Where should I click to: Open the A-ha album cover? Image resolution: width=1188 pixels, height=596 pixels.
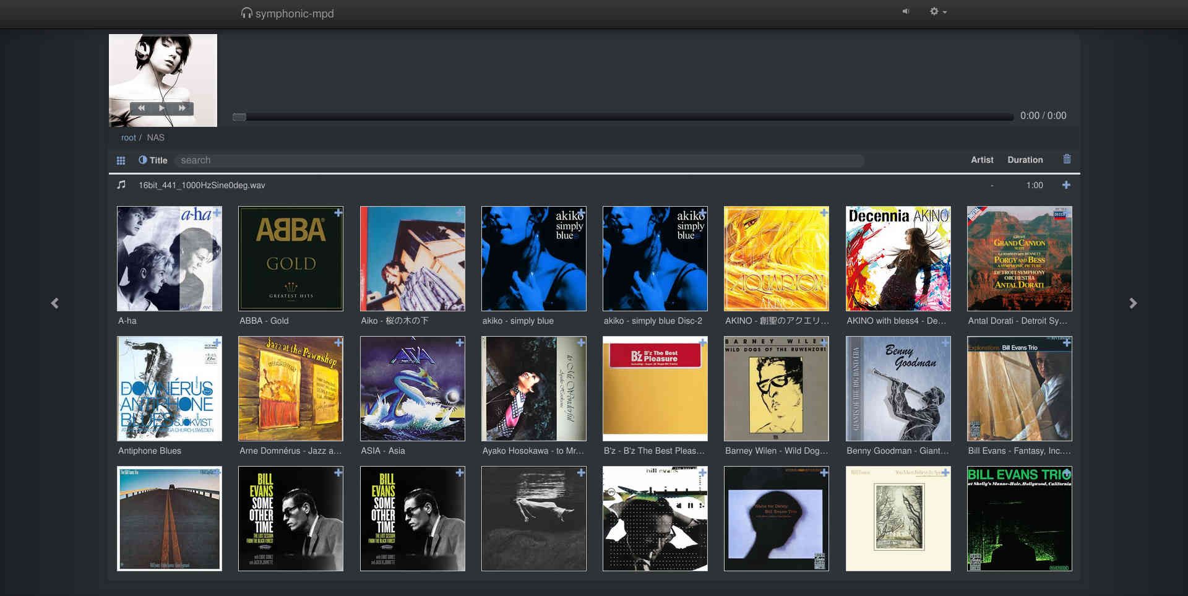coord(170,259)
